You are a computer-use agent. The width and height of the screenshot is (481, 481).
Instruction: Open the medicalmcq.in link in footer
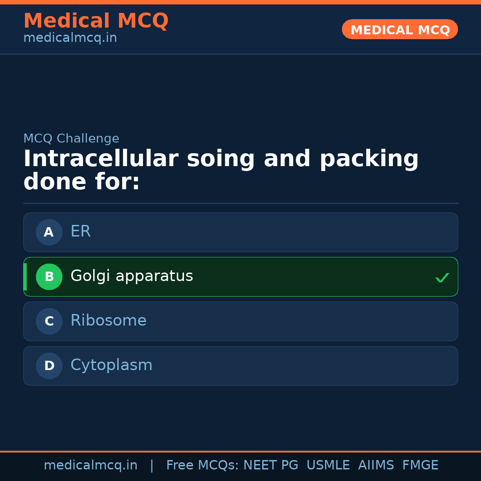coord(90,465)
